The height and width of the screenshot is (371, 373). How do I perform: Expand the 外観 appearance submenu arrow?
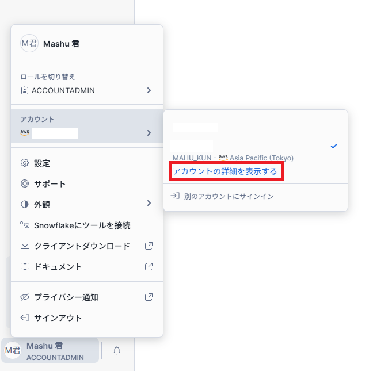(149, 204)
